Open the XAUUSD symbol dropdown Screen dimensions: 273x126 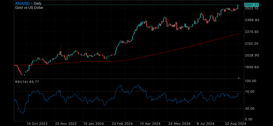(x=24, y=3)
